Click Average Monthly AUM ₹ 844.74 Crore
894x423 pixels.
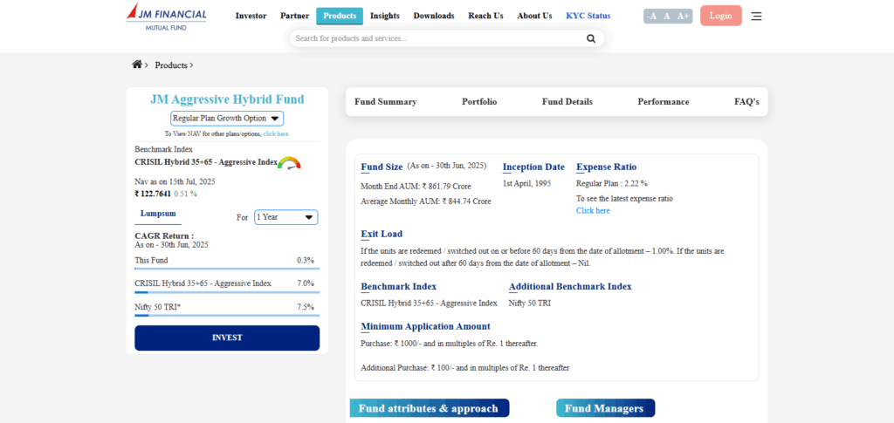(426, 201)
